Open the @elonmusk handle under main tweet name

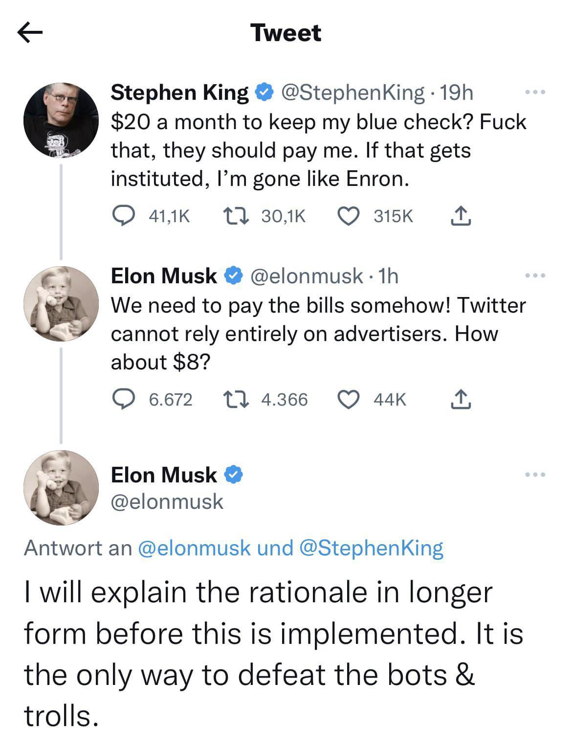point(167,502)
